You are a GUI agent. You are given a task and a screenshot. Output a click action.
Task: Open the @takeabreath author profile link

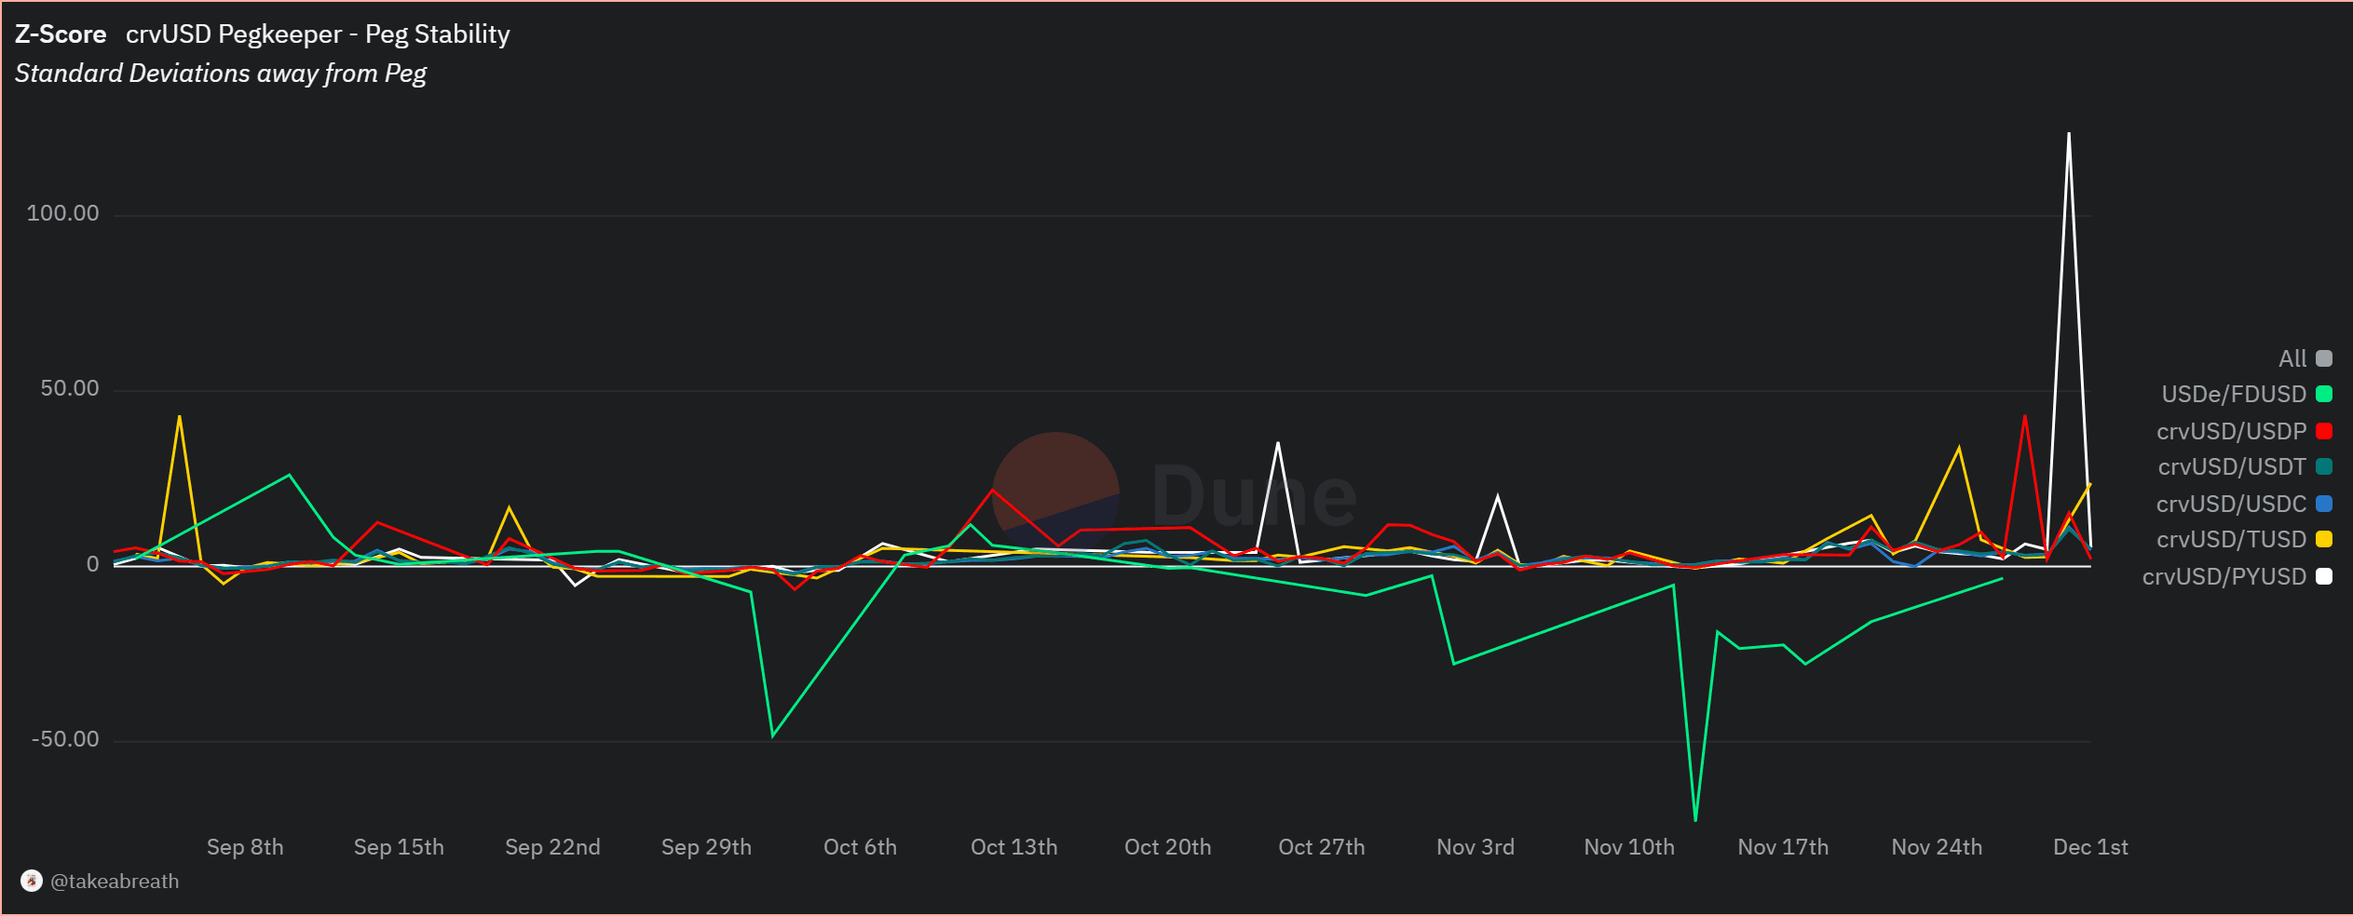(114, 881)
